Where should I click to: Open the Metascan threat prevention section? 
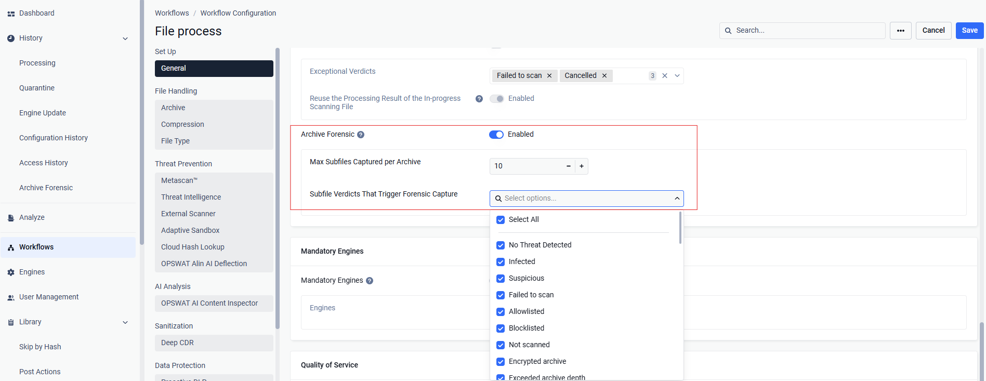click(x=214, y=181)
